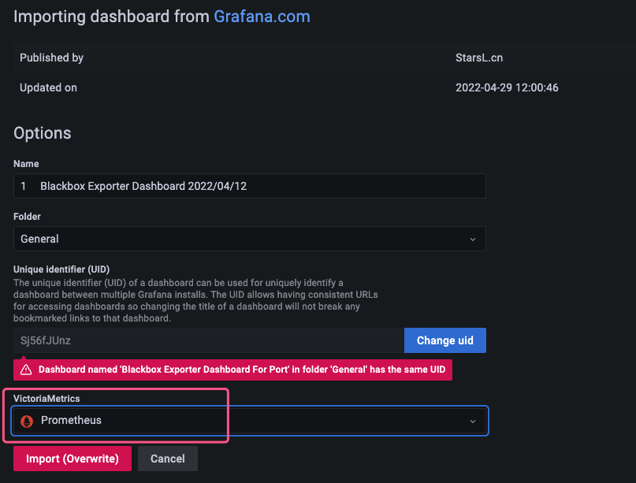Expand the Prometheus data source chevron

pyautogui.click(x=473, y=422)
